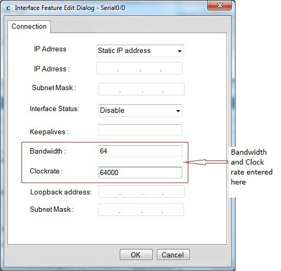
Task: Focus the IP Address input field
Action: (x=139, y=68)
